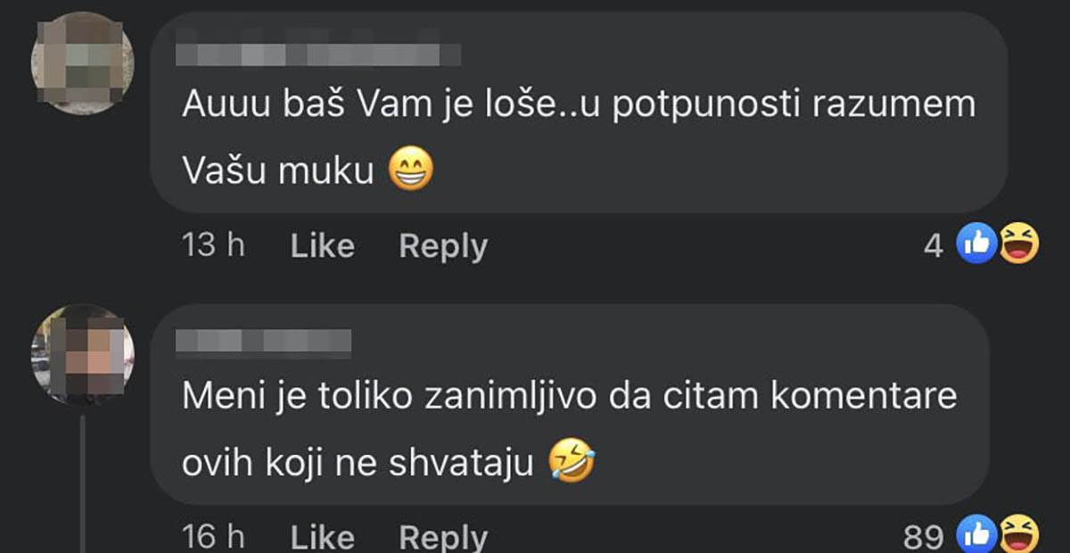View reaction count 89 on second comment
1070x553 pixels.
coord(923,537)
